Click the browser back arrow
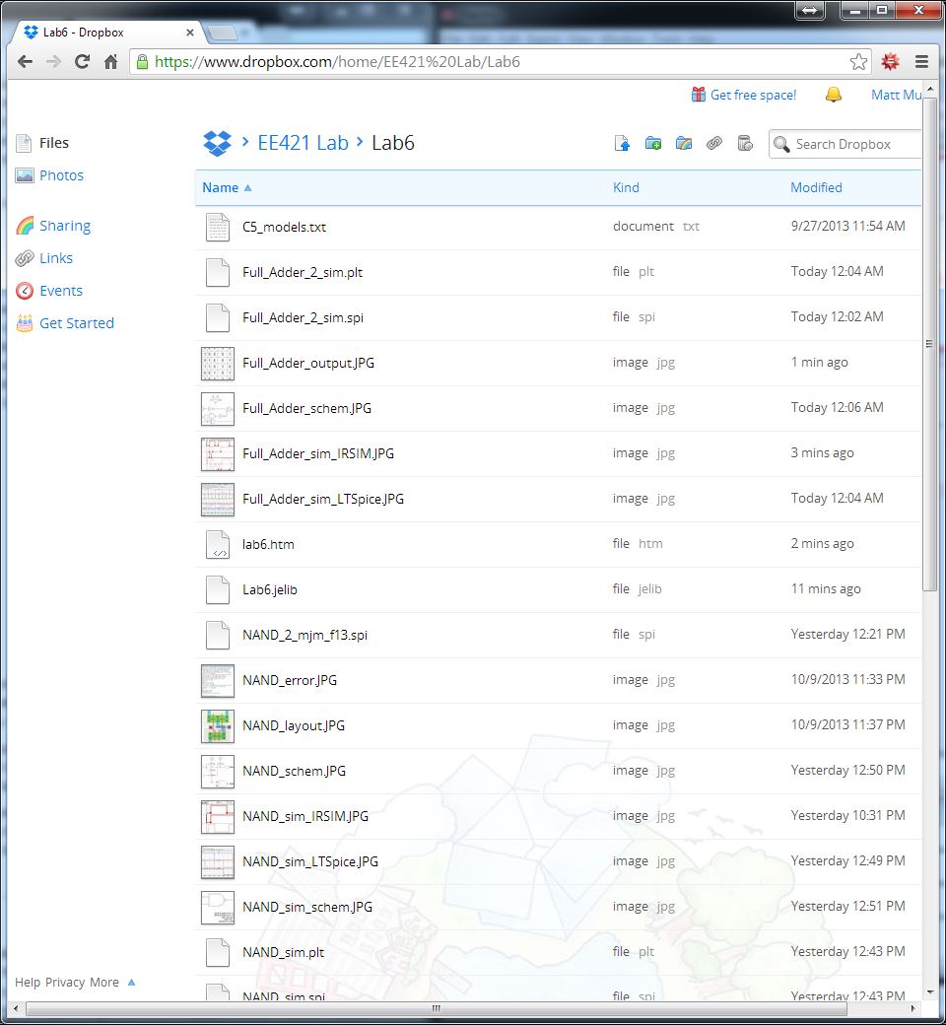The width and height of the screenshot is (946, 1025). click(x=25, y=62)
